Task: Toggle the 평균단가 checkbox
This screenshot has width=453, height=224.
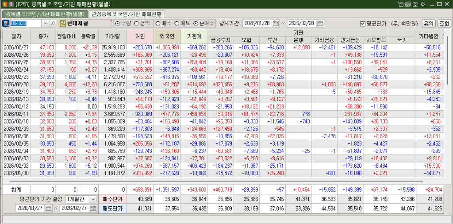Action: [x=363, y=23]
